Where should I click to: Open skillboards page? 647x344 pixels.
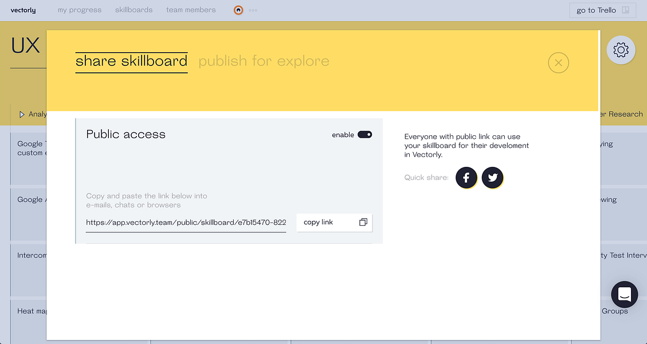pos(134,10)
